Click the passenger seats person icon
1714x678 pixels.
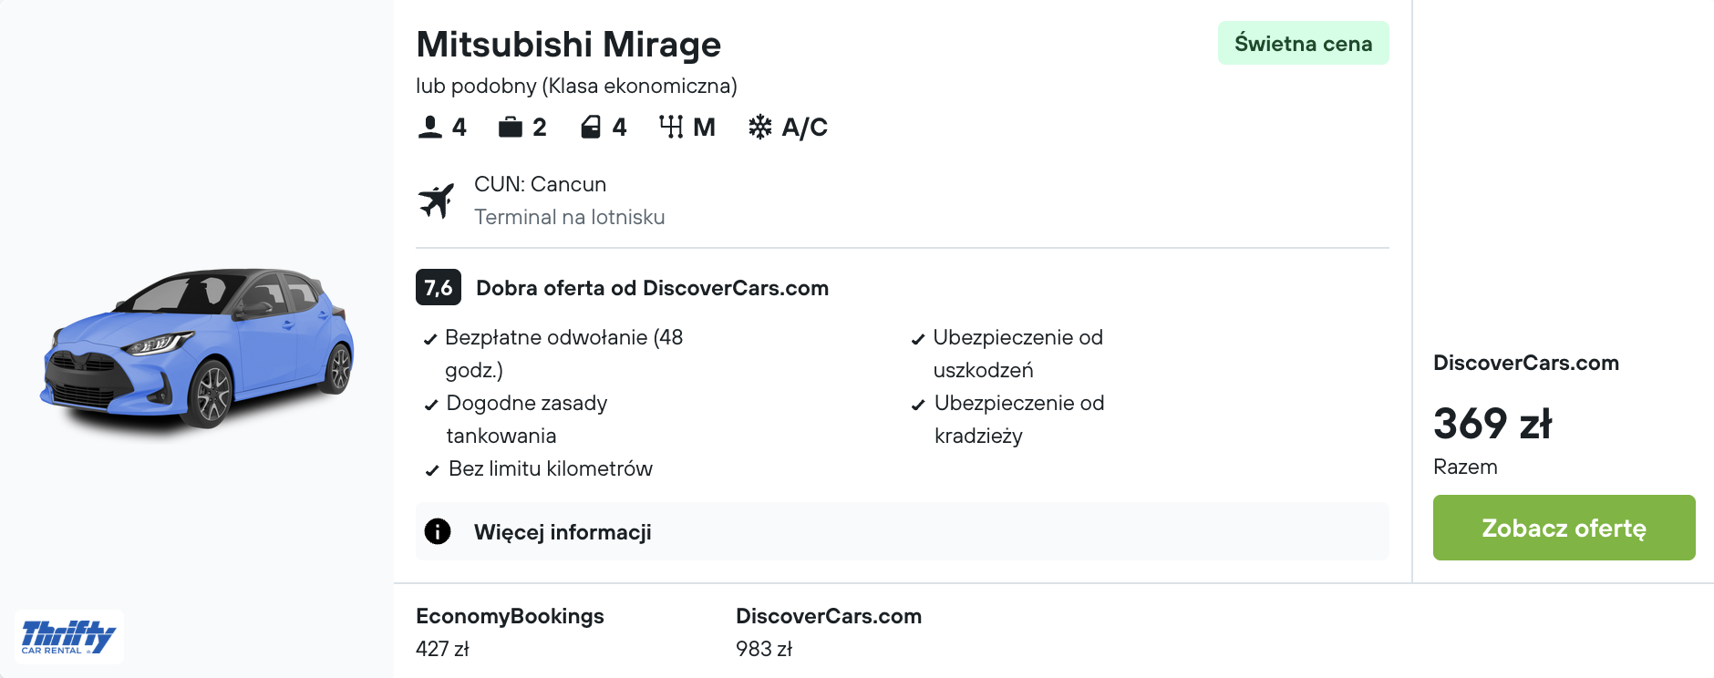pos(429,127)
